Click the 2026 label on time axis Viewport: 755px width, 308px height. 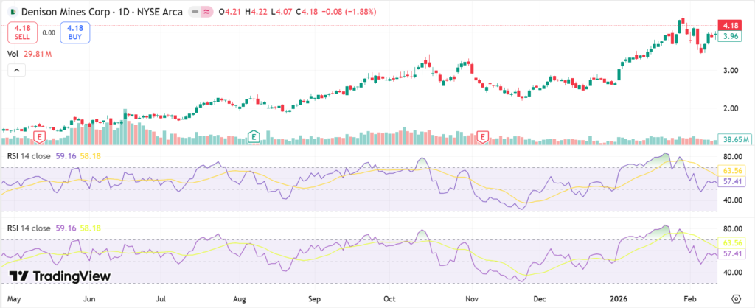(x=618, y=299)
